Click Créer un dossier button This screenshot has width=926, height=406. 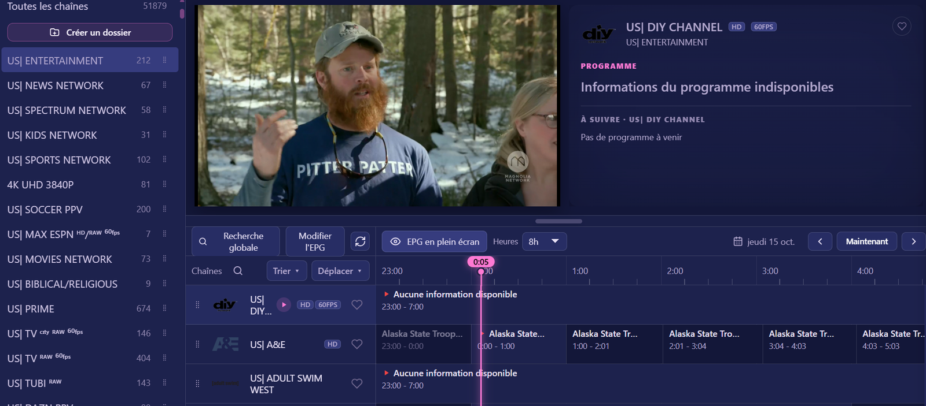[x=90, y=32]
